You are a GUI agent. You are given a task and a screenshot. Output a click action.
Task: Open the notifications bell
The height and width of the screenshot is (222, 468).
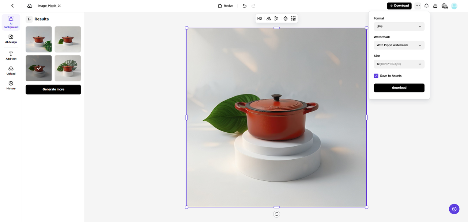coord(426,6)
